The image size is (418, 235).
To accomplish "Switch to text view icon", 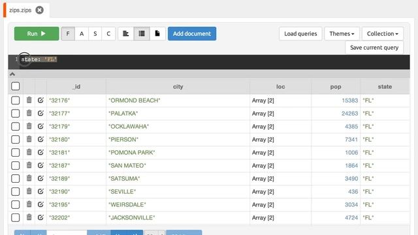I will [125, 33].
